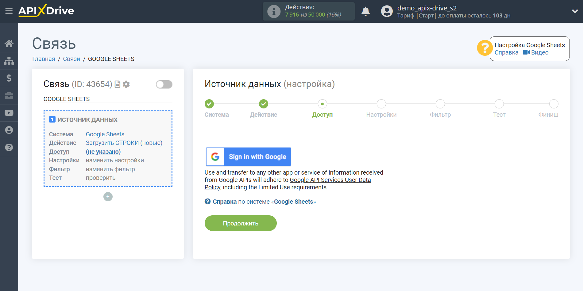Screen dimensions: 583x291
Task: Click the Продолжить button
Action: [x=241, y=223]
